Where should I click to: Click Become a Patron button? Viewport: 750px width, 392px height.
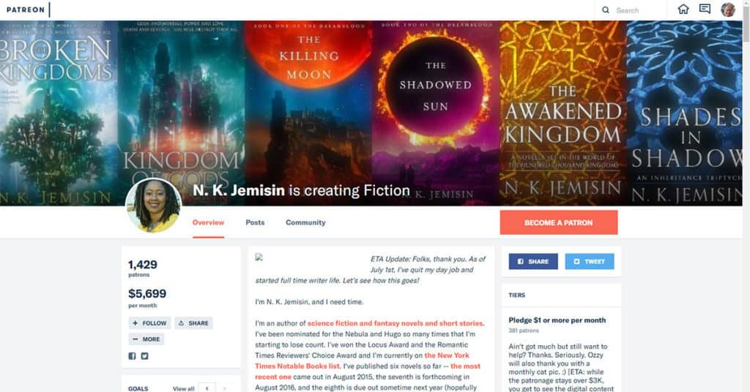pyautogui.click(x=559, y=222)
